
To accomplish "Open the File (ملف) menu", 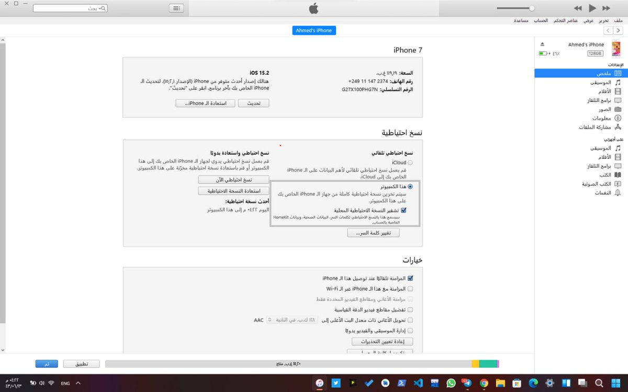I will 618,20.
